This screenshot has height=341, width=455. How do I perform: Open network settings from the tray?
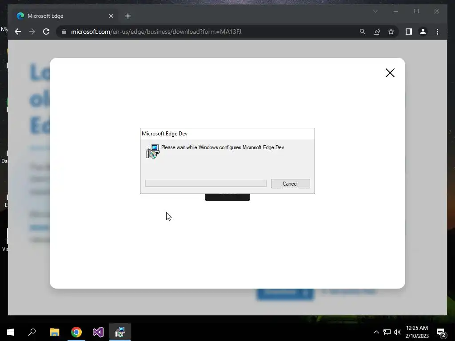[387, 332]
